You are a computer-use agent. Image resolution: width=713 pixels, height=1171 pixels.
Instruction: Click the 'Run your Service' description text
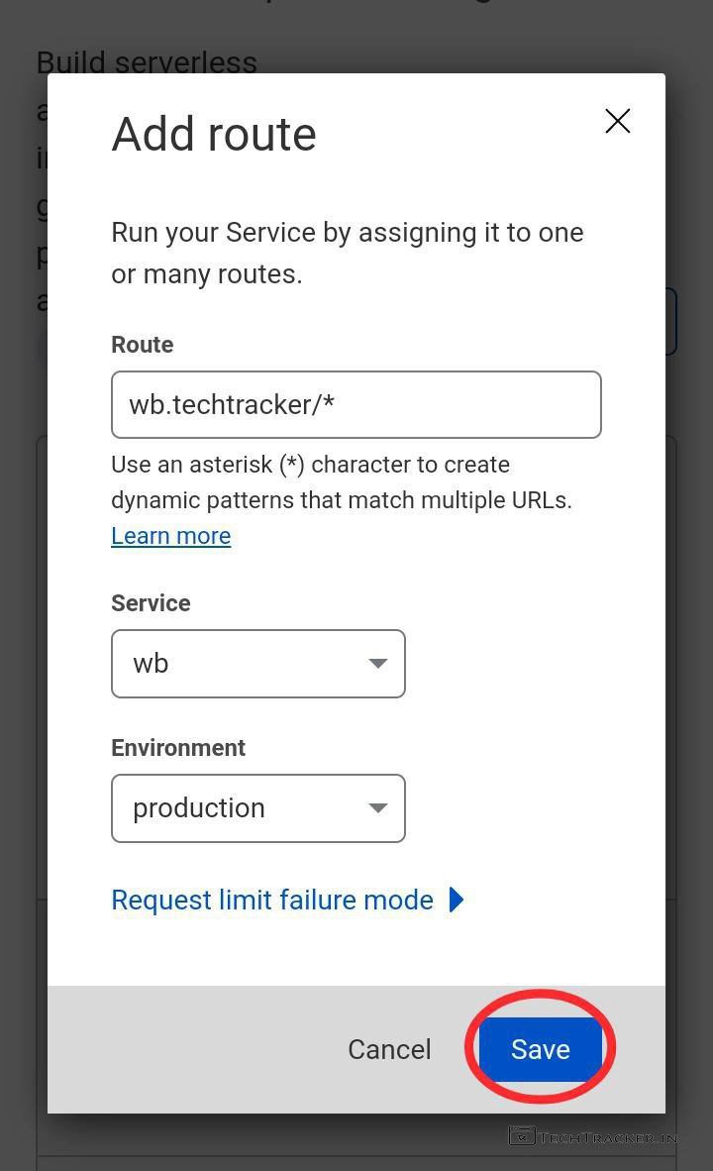click(347, 253)
